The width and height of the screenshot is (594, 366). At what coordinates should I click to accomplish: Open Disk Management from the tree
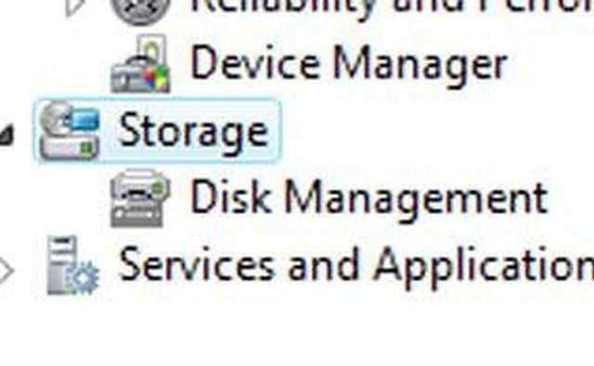pos(368,198)
